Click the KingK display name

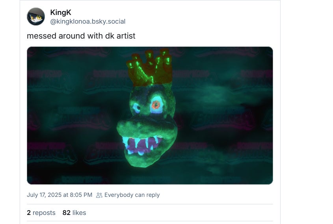coord(61,13)
